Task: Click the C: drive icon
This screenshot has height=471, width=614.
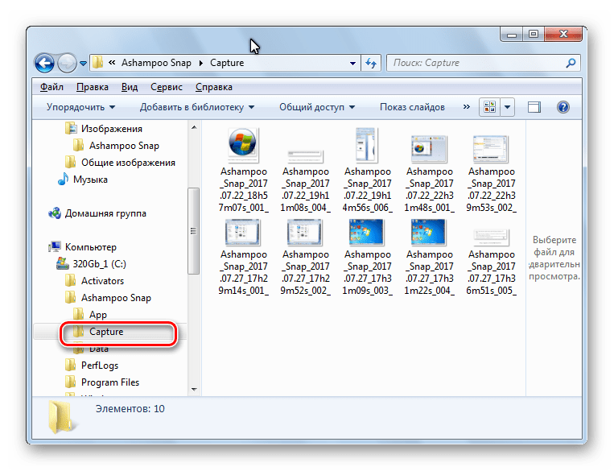Action: 63,264
